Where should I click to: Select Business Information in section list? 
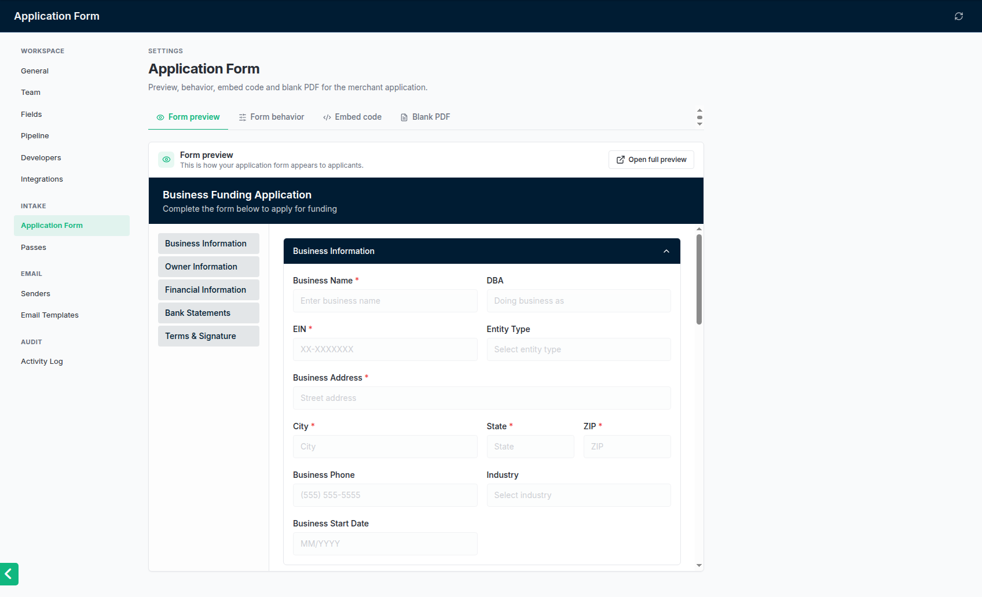[208, 244]
